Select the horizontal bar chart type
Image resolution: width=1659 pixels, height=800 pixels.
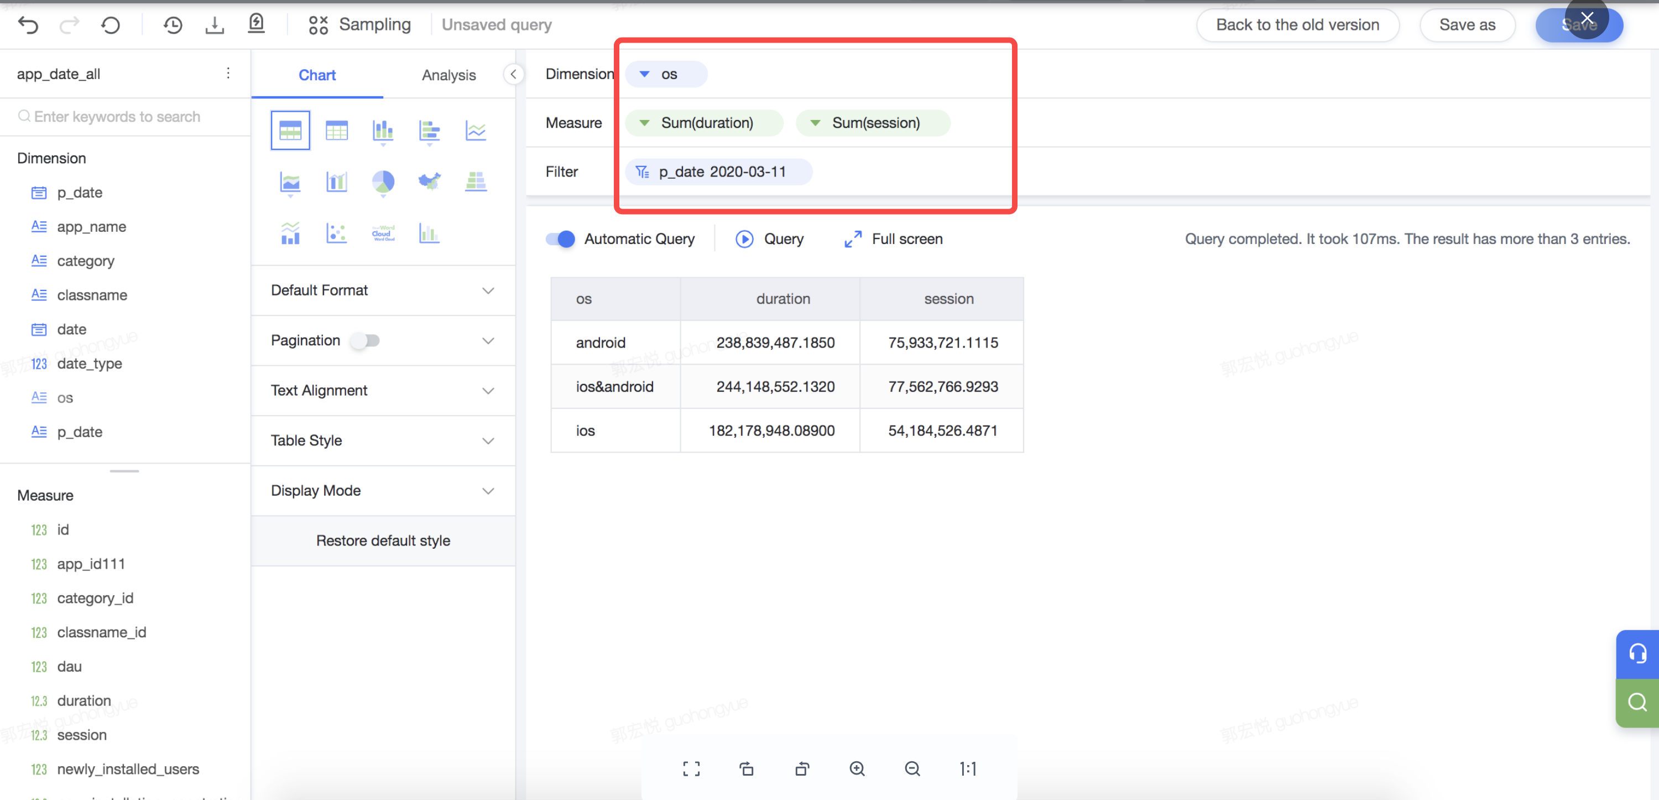pos(430,132)
